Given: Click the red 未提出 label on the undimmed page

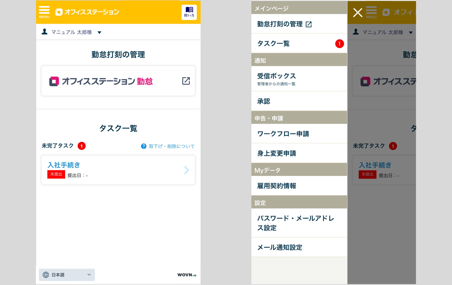Looking at the screenshot, I should click(x=56, y=174).
